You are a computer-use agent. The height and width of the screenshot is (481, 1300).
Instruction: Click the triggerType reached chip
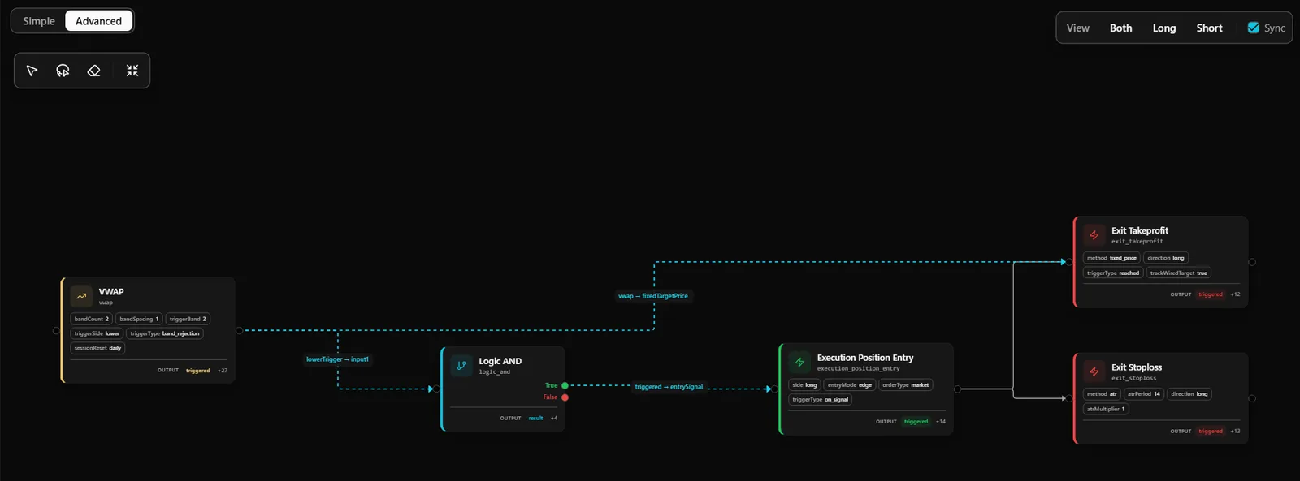[x=1113, y=273]
